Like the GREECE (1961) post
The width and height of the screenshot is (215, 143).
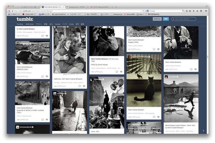pos(47,76)
